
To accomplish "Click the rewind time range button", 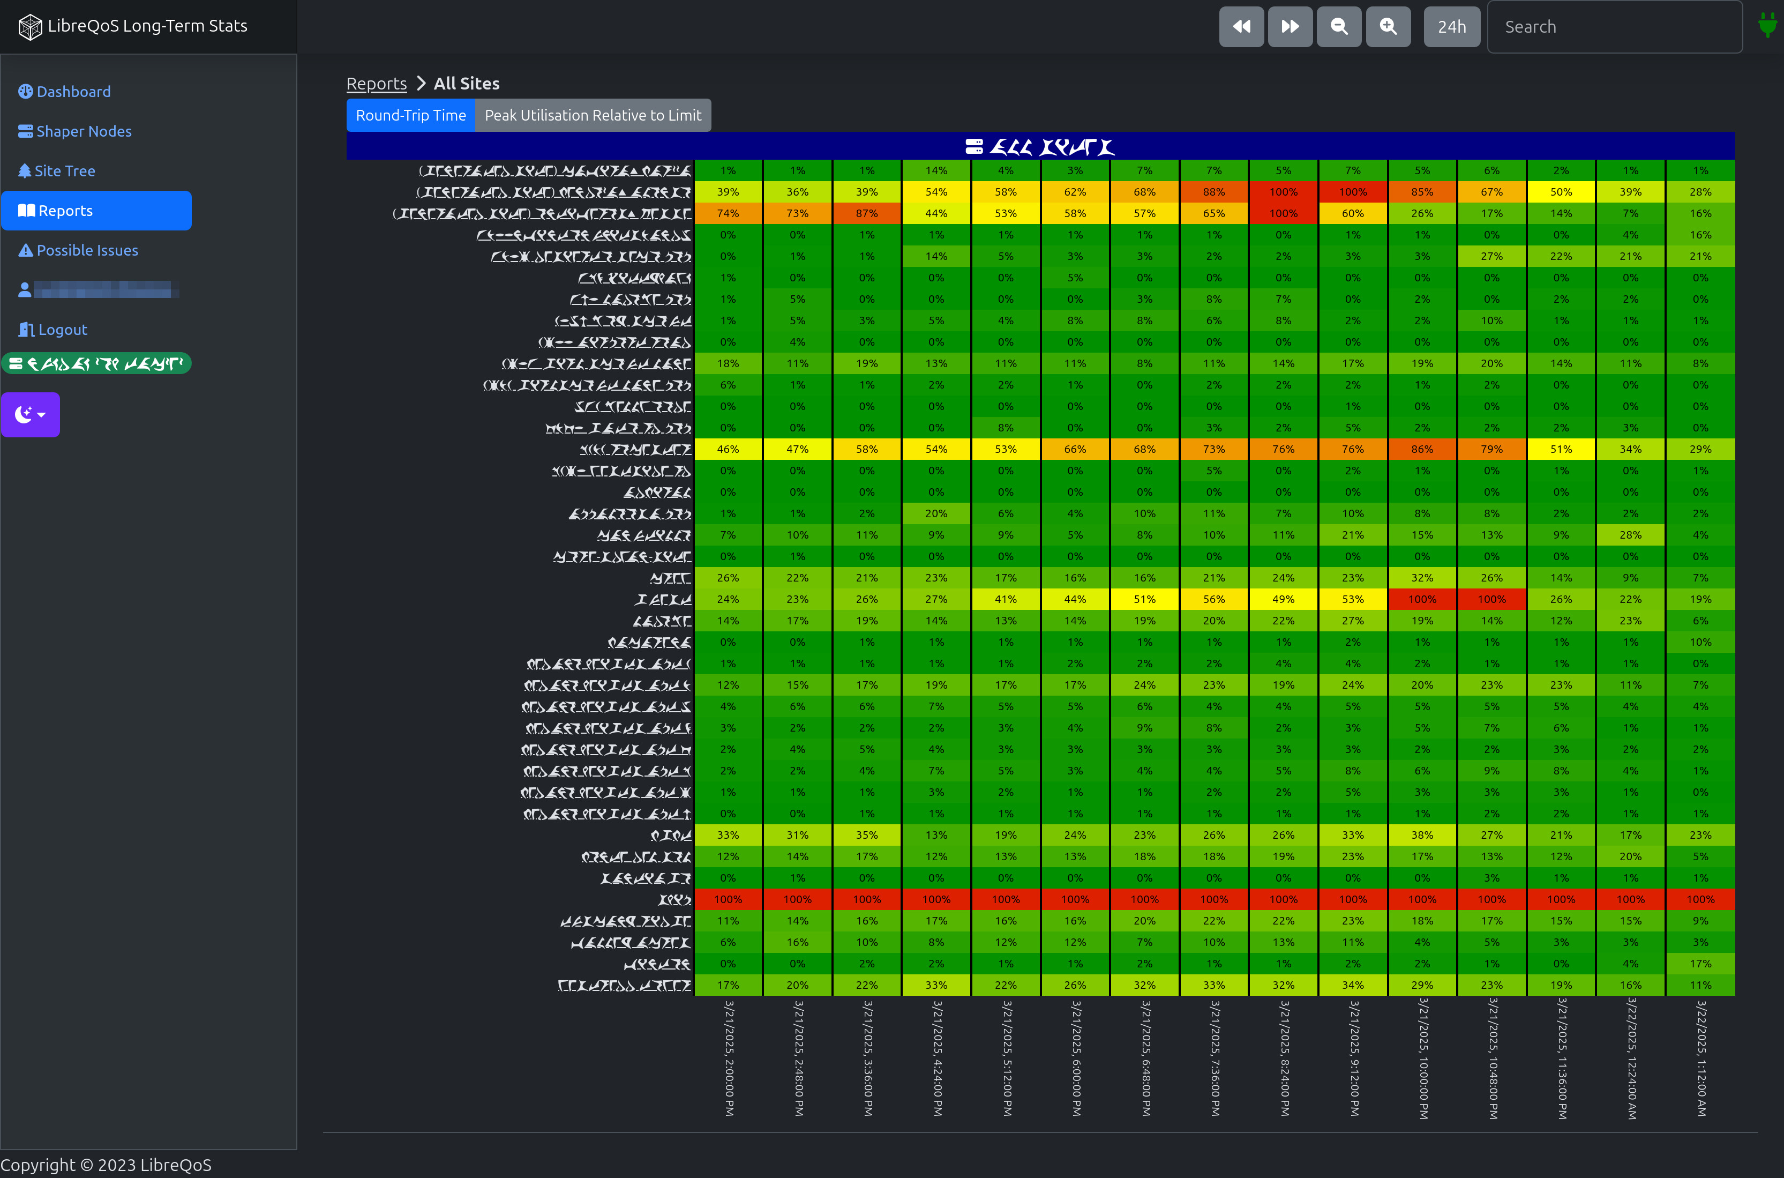I will (x=1241, y=27).
